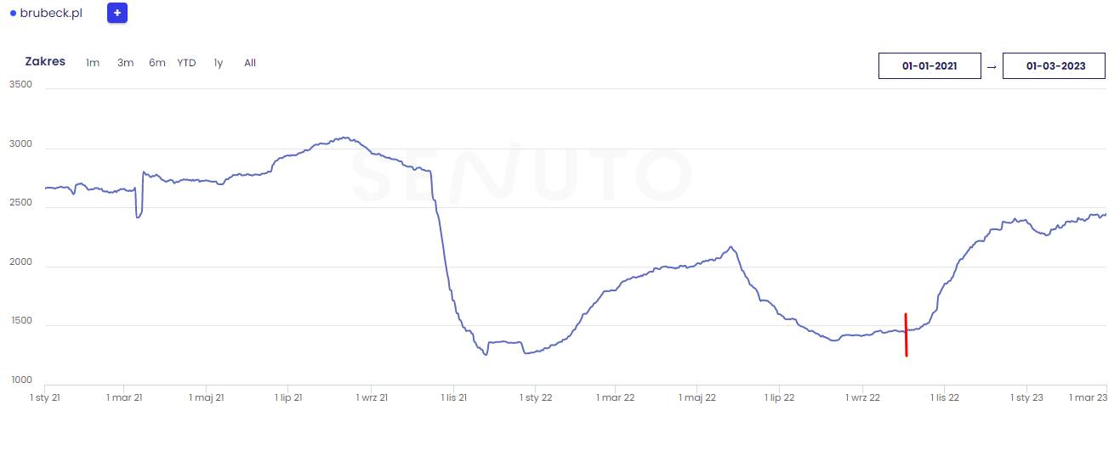The width and height of the screenshot is (1120, 456).
Task: Toggle the brubeck.pl series label
Action: tap(51, 14)
